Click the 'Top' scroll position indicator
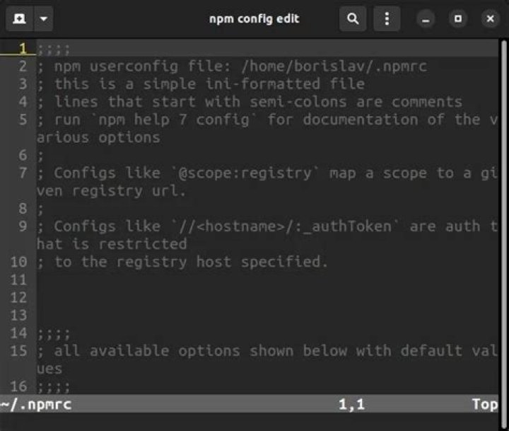509x431 pixels. click(485, 404)
